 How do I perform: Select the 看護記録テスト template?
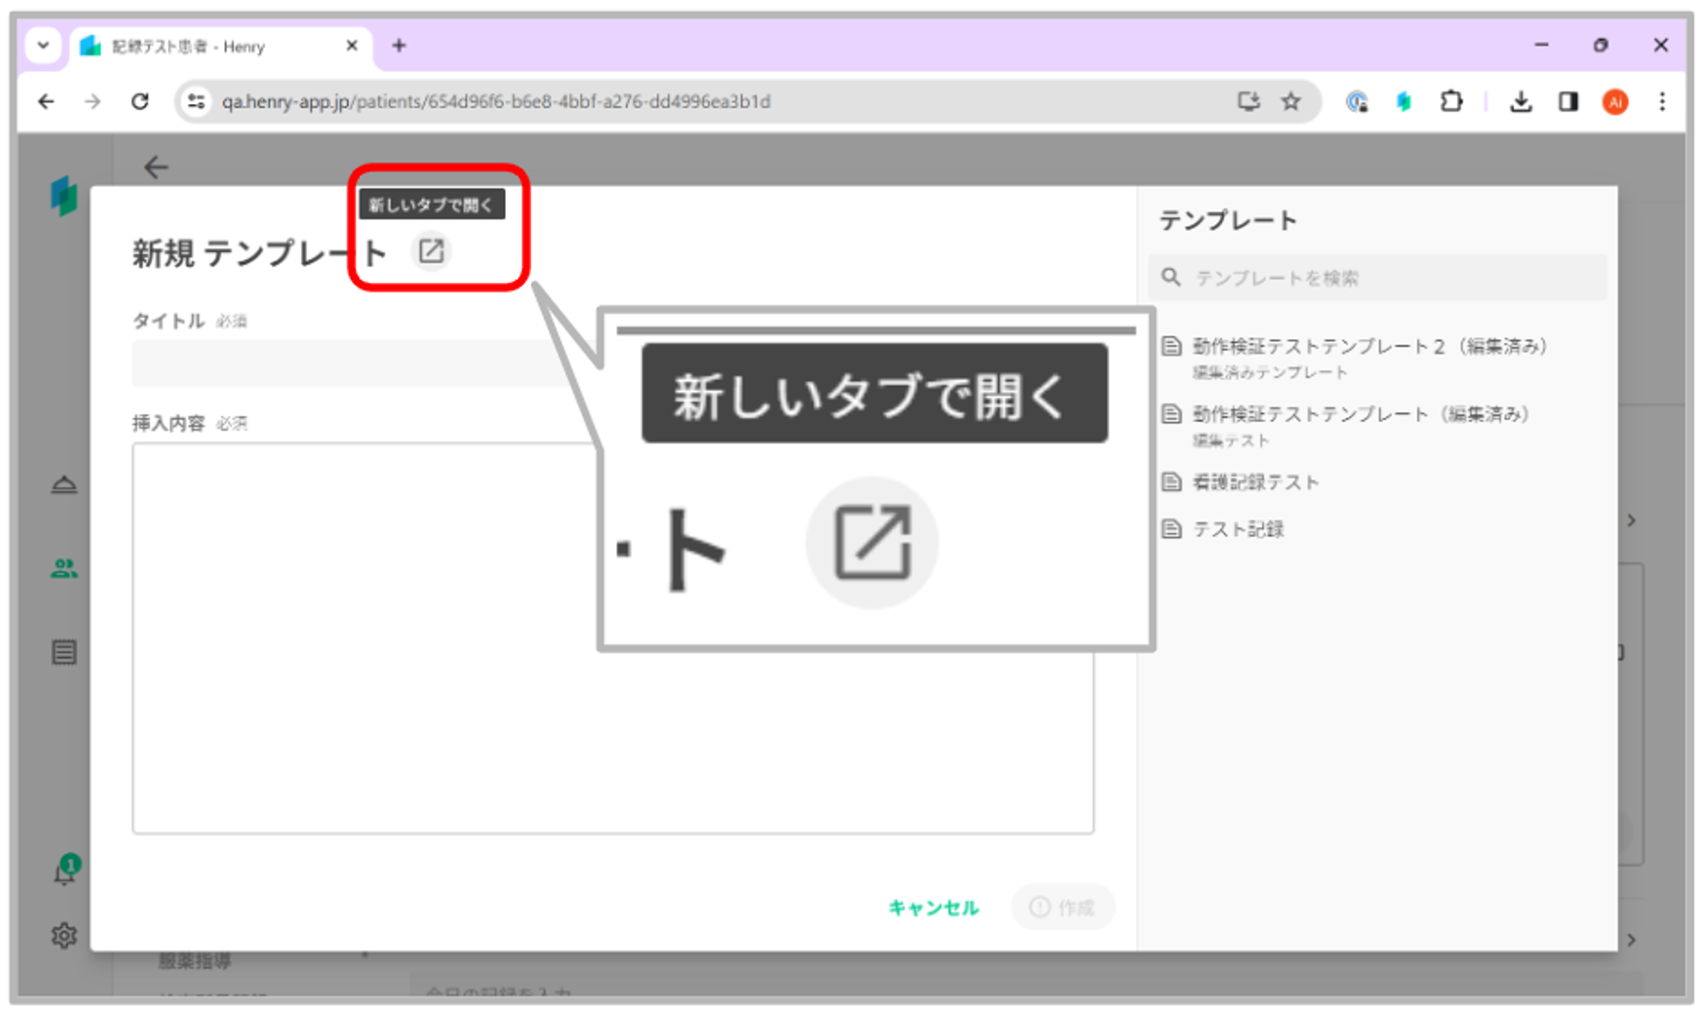1255,482
